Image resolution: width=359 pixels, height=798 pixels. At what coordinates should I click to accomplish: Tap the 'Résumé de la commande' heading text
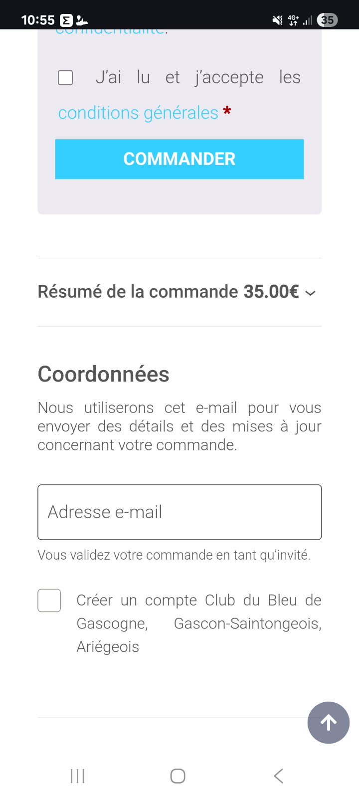pos(138,292)
